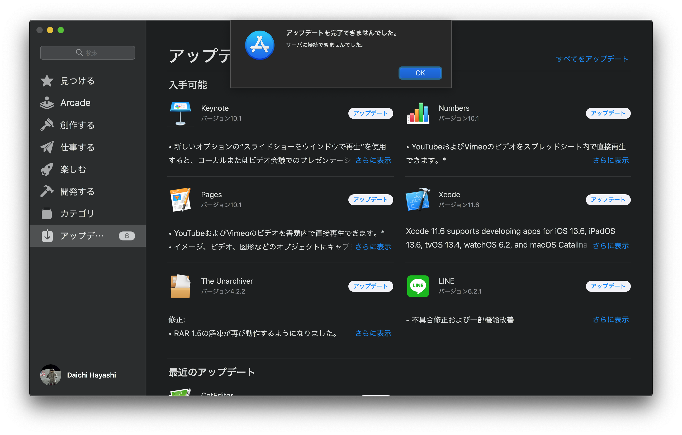Image resolution: width=682 pixels, height=435 pixels.
Task: Expand Keynote release notes with さらに表示
Action: pos(373,160)
